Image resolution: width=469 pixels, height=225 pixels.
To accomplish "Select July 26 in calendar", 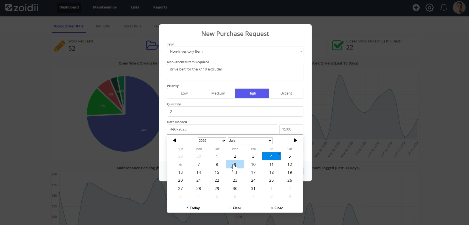I will (x=290, y=180).
